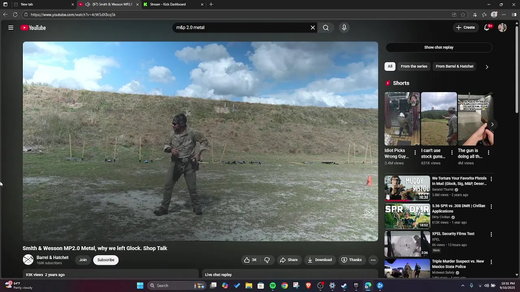The width and height of the screenshot is (520, 292).
Task: Send Thanks to the creator
Action: click(351, 260)
